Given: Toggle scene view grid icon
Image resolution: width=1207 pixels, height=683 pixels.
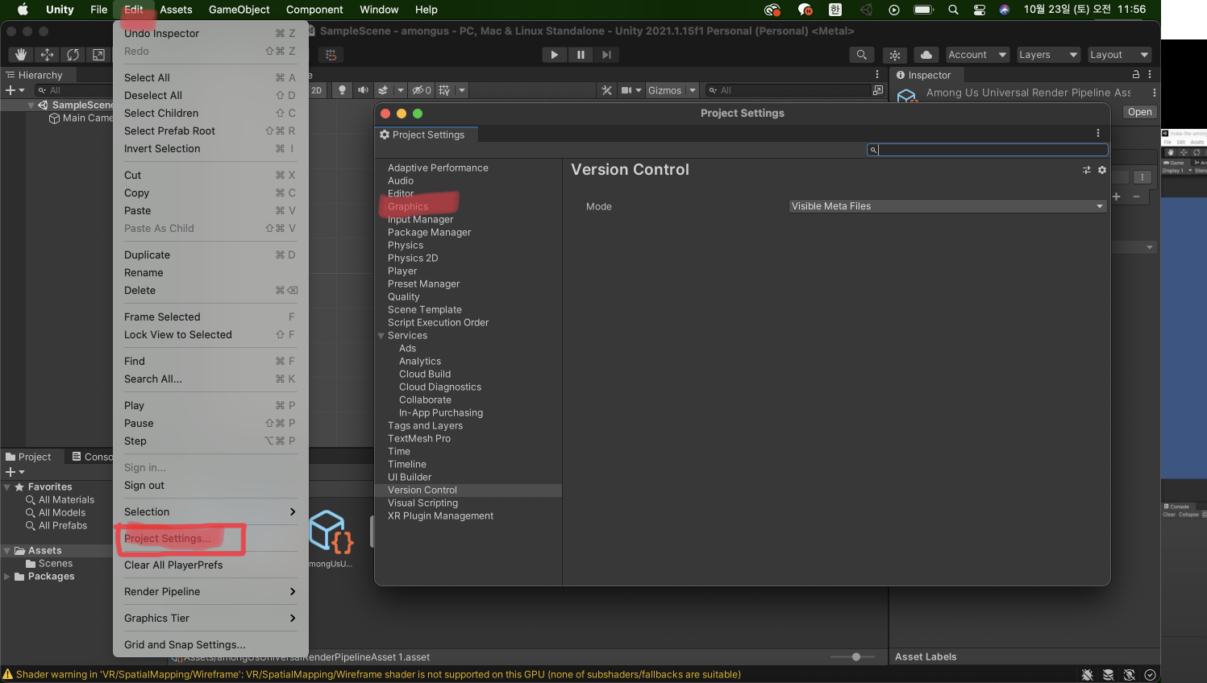Looking at the screenshot, I should tap(444, 90).
